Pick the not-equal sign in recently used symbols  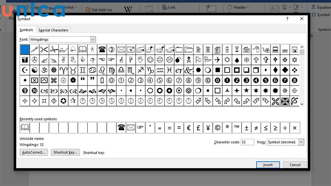click(256, 128)
